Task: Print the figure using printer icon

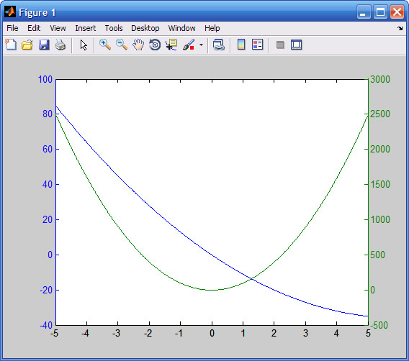Action: [x=60, y=45]
